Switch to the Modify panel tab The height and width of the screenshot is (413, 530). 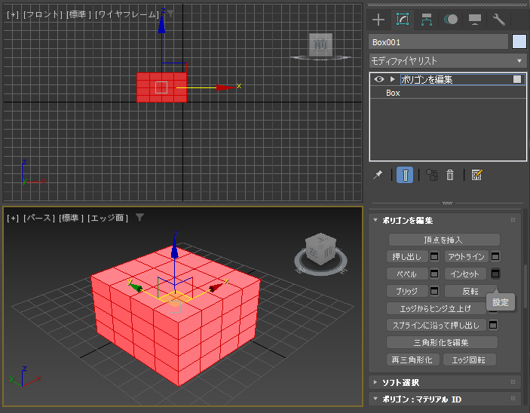coord(403,20)
